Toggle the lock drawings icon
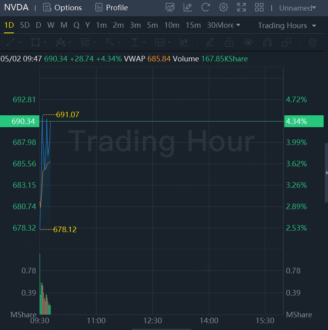 [229, 42]
